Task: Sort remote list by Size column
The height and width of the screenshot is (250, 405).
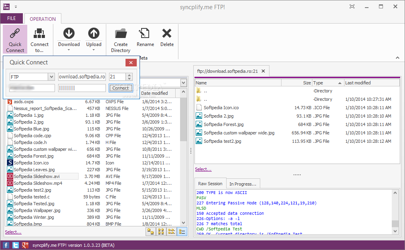Action: click(296, 83)
